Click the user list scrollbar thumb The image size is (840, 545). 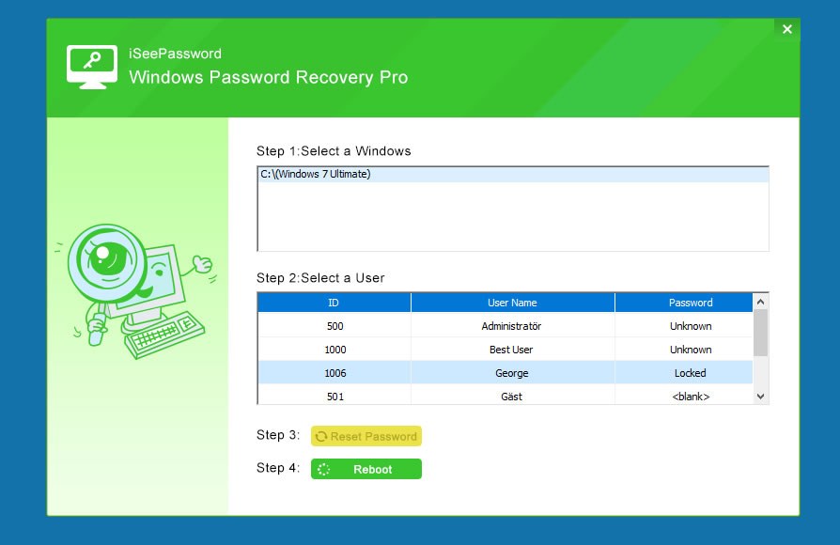point(761,333)
